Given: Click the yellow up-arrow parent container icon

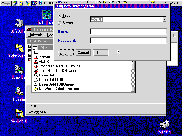Looking at the screenshot, I should tap(36, 53).
